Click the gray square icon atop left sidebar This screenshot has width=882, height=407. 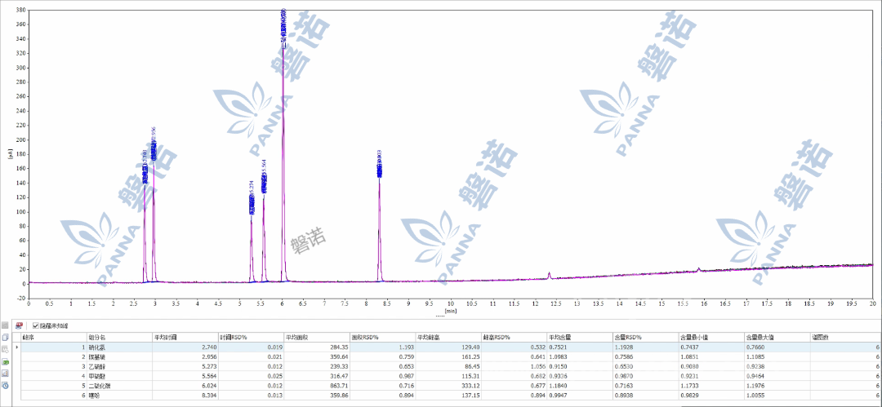tap(5, 325)
